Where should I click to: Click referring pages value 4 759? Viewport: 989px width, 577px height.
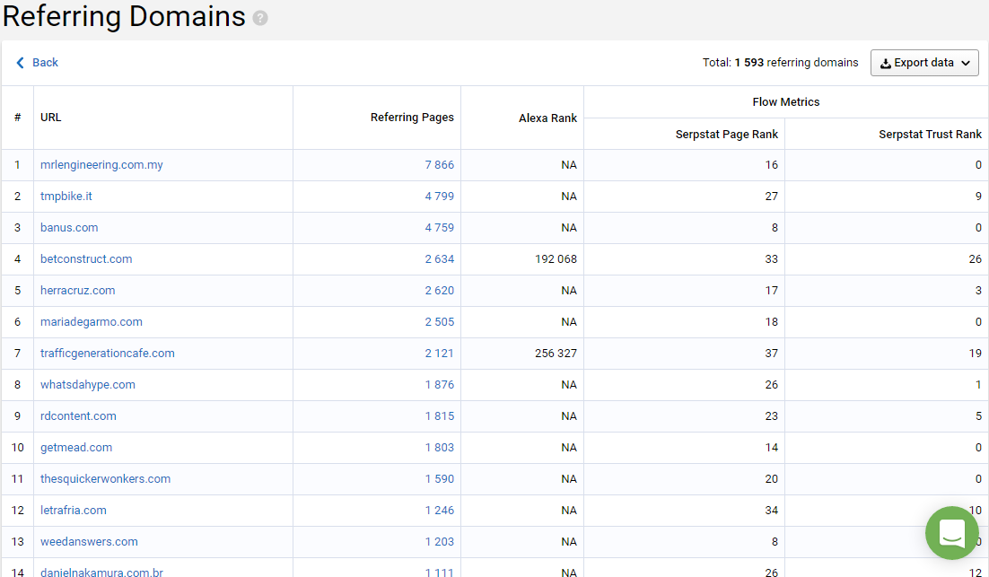pyautogui.click(x=439, y=228)
